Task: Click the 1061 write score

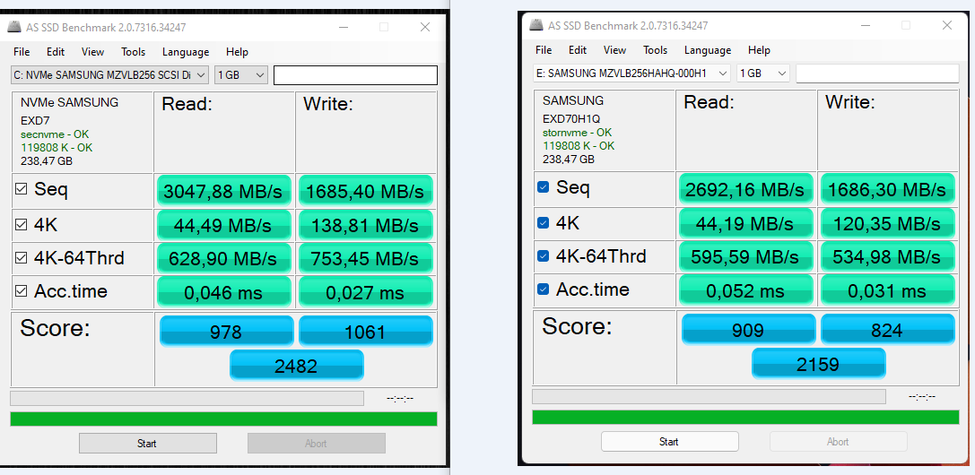Action: click(366, 332)
